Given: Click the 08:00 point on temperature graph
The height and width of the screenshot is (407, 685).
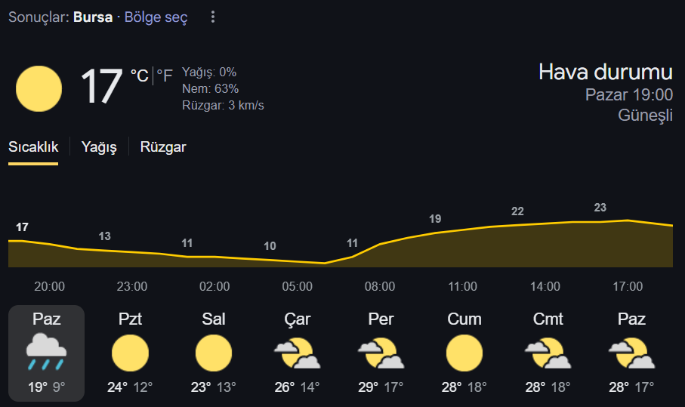Looking at the screenshot, I should (380, 244).
